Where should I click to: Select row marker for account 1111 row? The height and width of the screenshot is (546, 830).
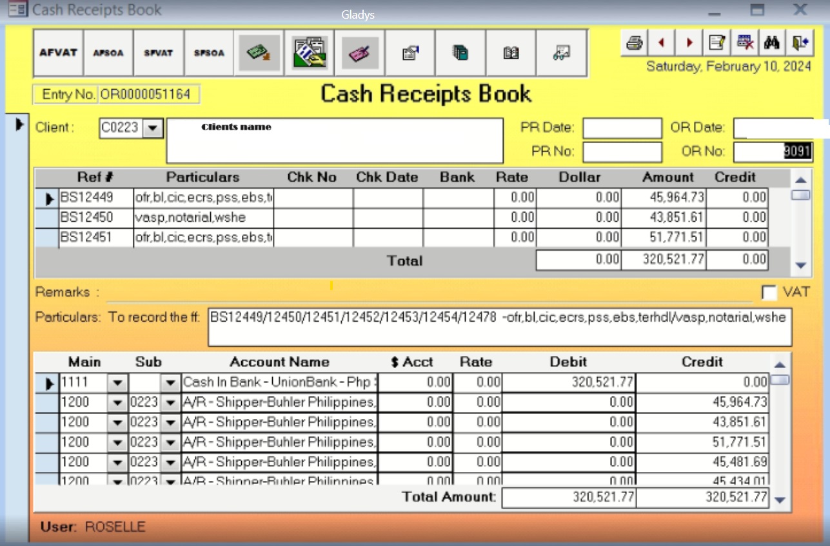tap(46, 383)
